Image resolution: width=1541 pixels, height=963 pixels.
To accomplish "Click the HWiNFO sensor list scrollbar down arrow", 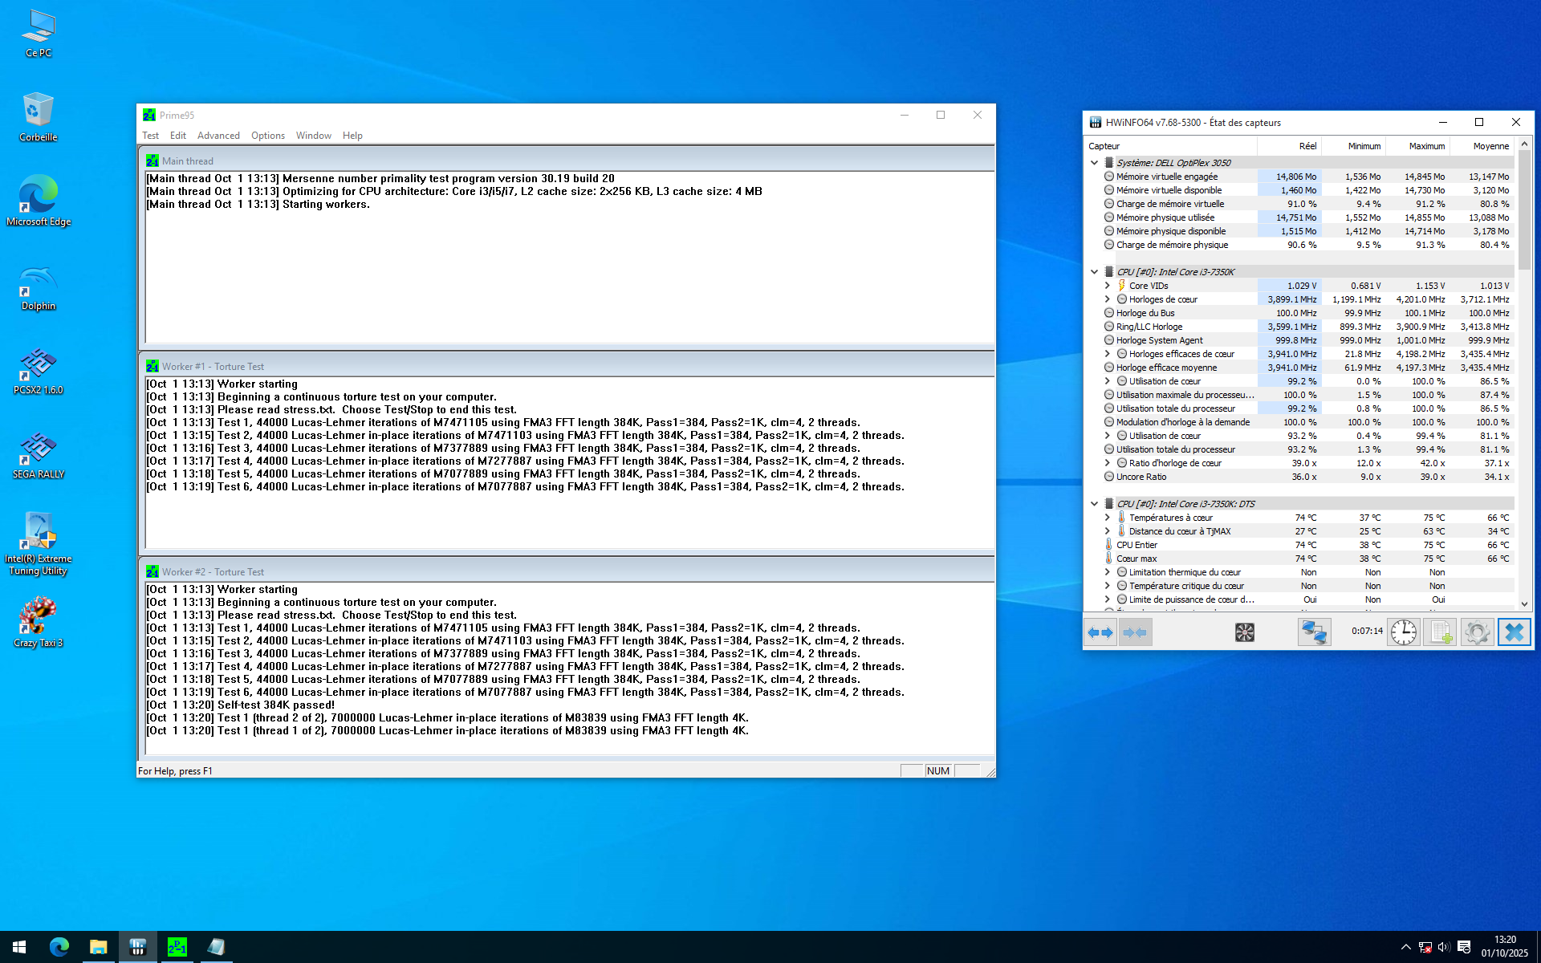I will click(x=1524, y=604).
